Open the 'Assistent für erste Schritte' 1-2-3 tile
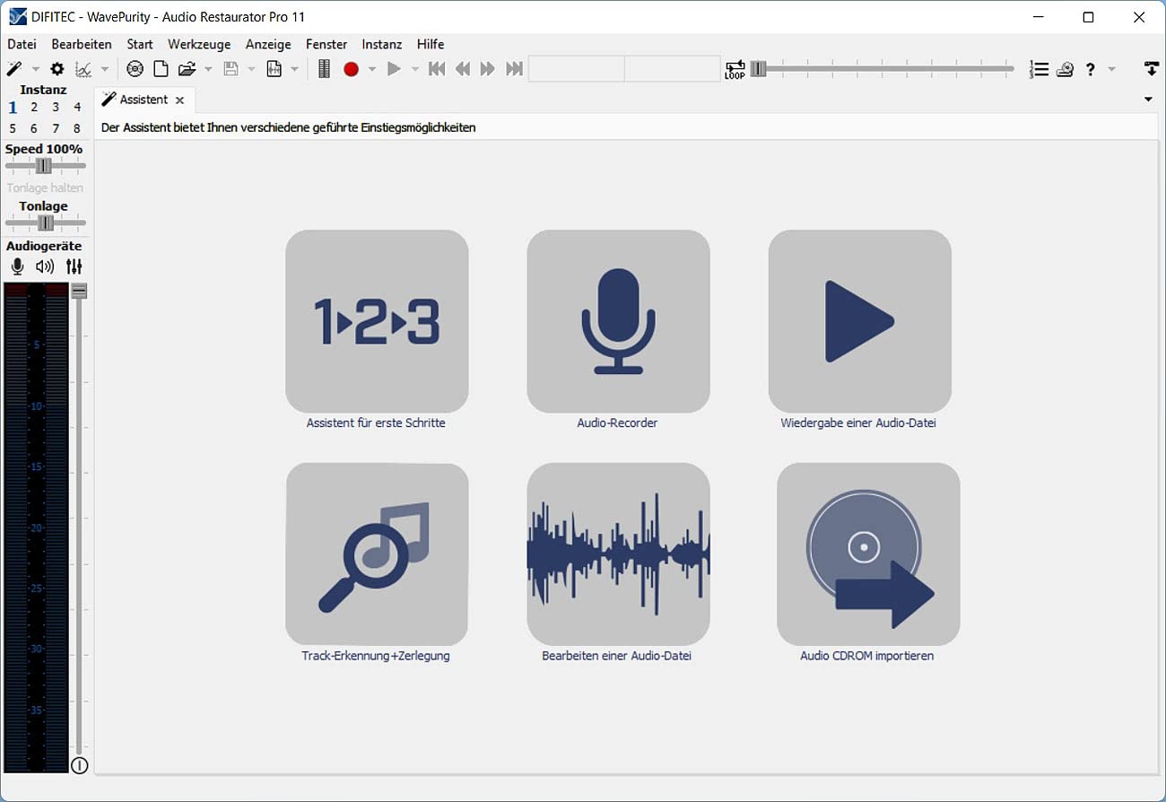Screen dimensions: 1166x802 click(x=377, y=321)
